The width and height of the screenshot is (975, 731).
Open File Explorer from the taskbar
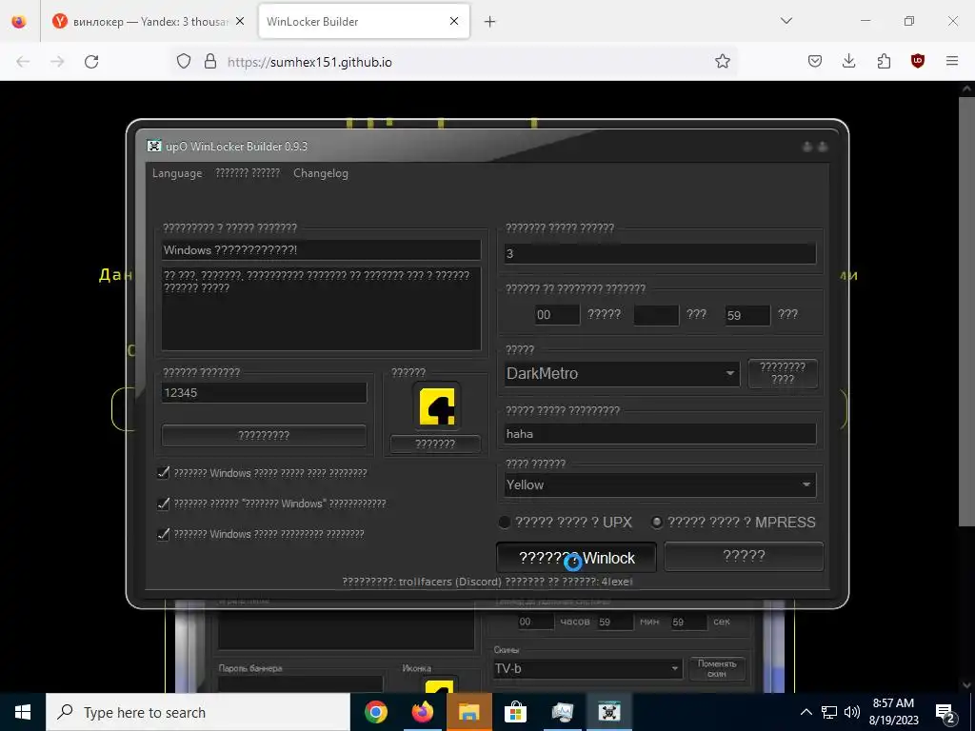click(x=468, y=712)
